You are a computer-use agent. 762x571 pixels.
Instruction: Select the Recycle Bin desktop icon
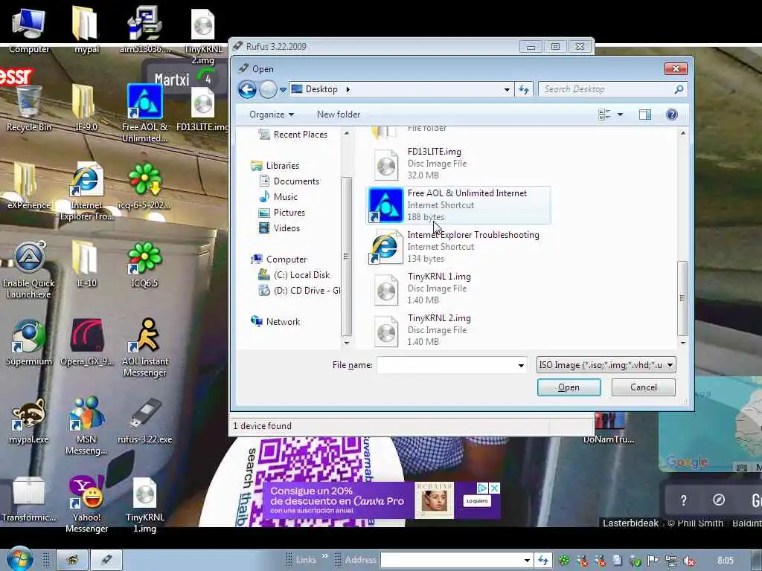tap(29, 108)
